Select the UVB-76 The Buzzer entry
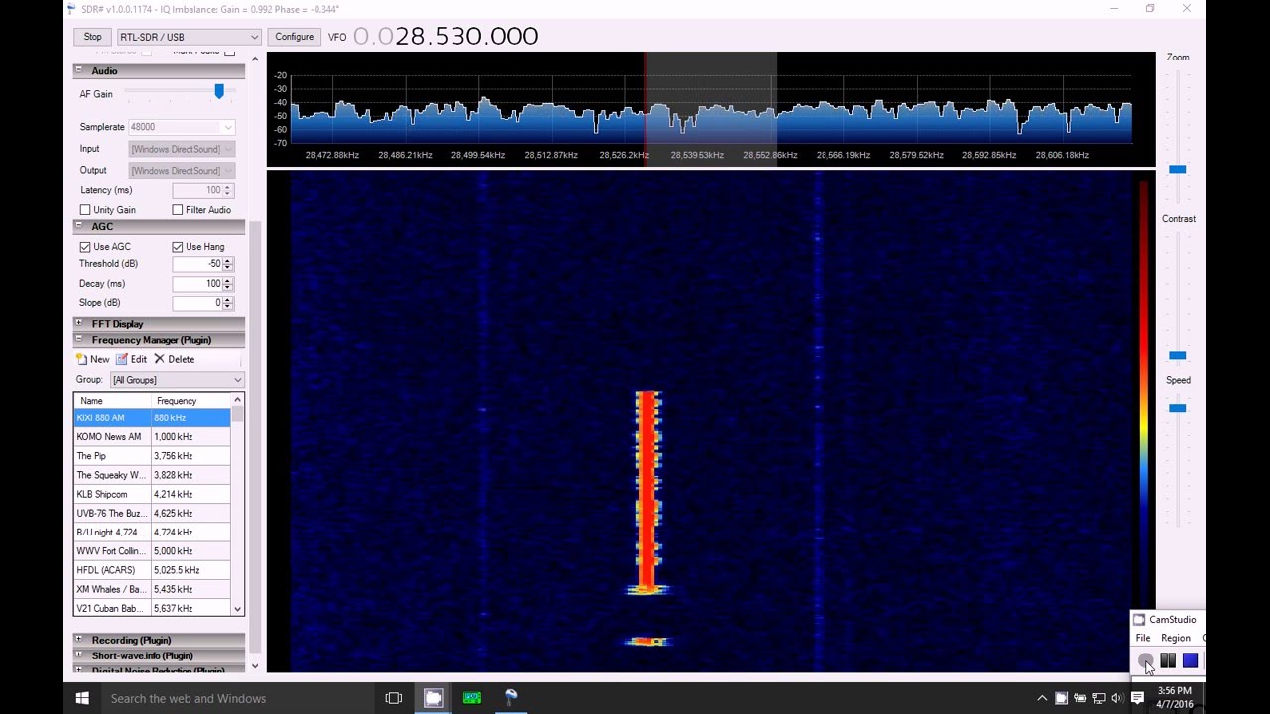This screenshot has width=1270, height=714. (152, 513)
